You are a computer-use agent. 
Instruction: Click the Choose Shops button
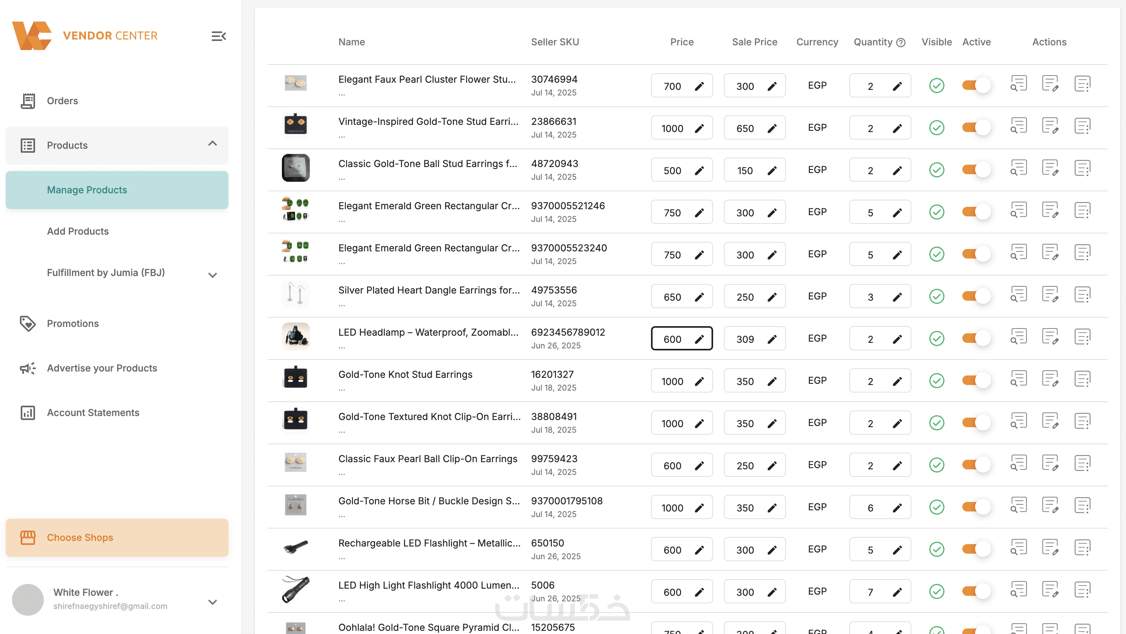click(117, 537)
